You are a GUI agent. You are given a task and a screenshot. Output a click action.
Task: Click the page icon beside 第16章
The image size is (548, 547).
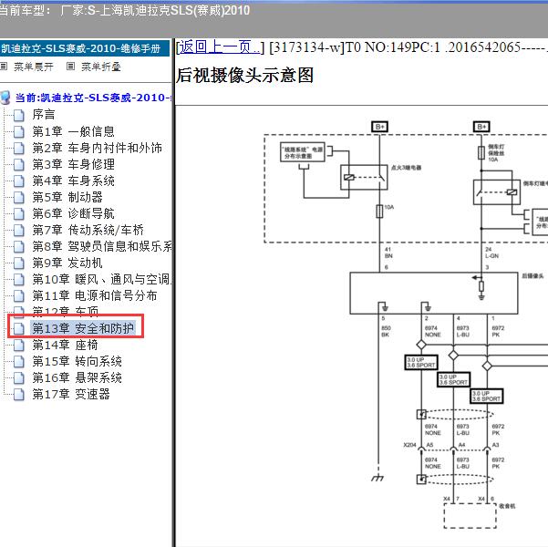pos(19,378)
